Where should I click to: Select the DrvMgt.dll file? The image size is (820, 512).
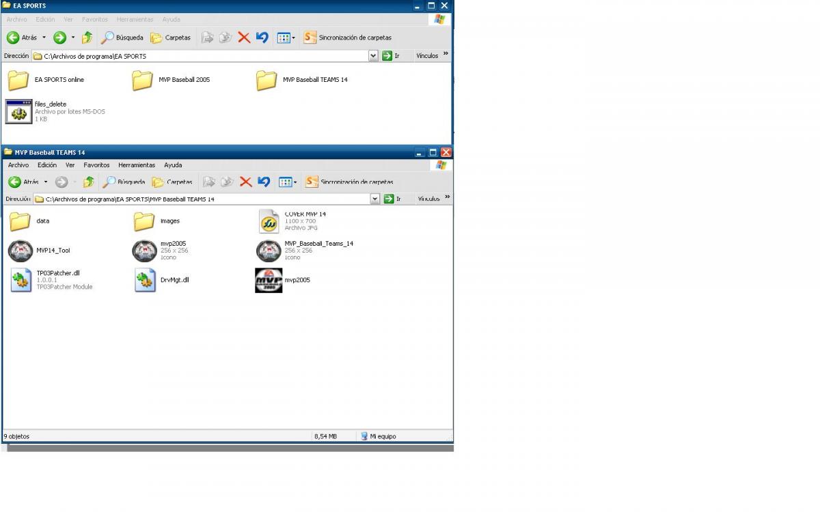[145, 280]
